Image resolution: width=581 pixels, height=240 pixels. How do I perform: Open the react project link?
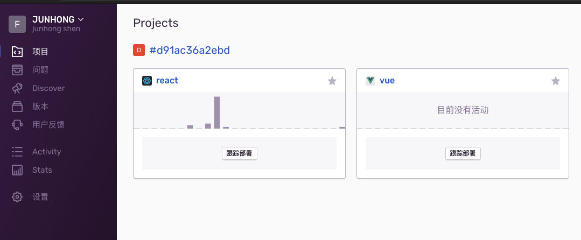click(167, 81)
